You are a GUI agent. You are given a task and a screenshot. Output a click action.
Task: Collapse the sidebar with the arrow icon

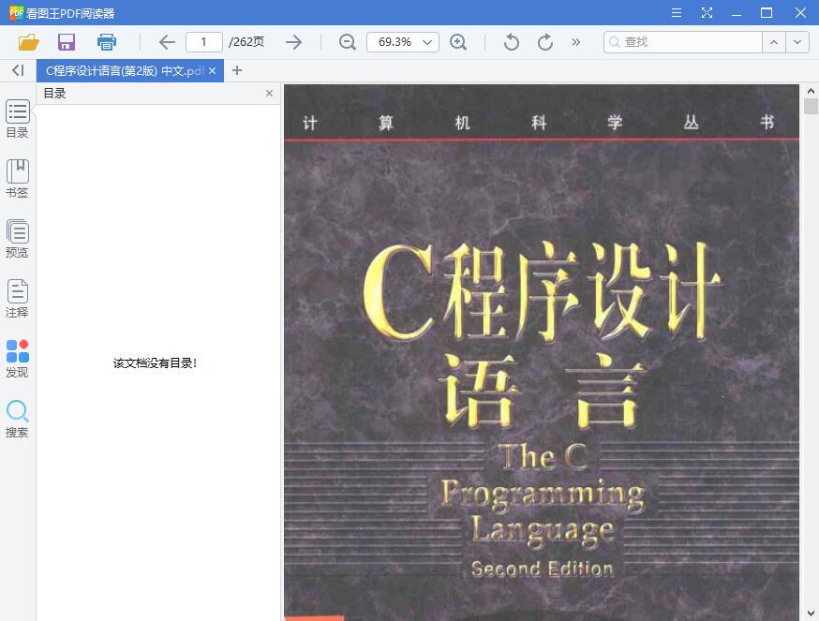(x=18, y=70)
